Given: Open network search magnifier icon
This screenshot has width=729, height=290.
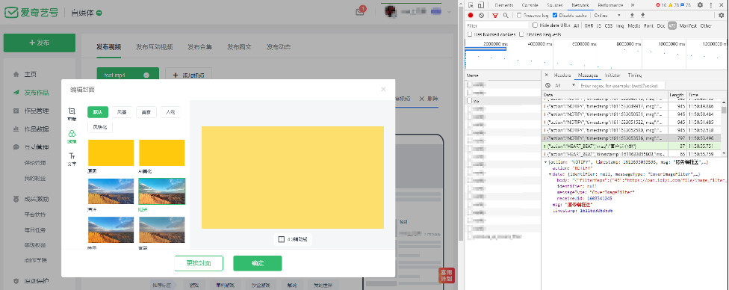Looking at the screenshot, I should coord(506,16).
